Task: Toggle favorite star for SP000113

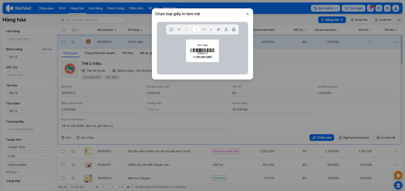Action: 73,42
